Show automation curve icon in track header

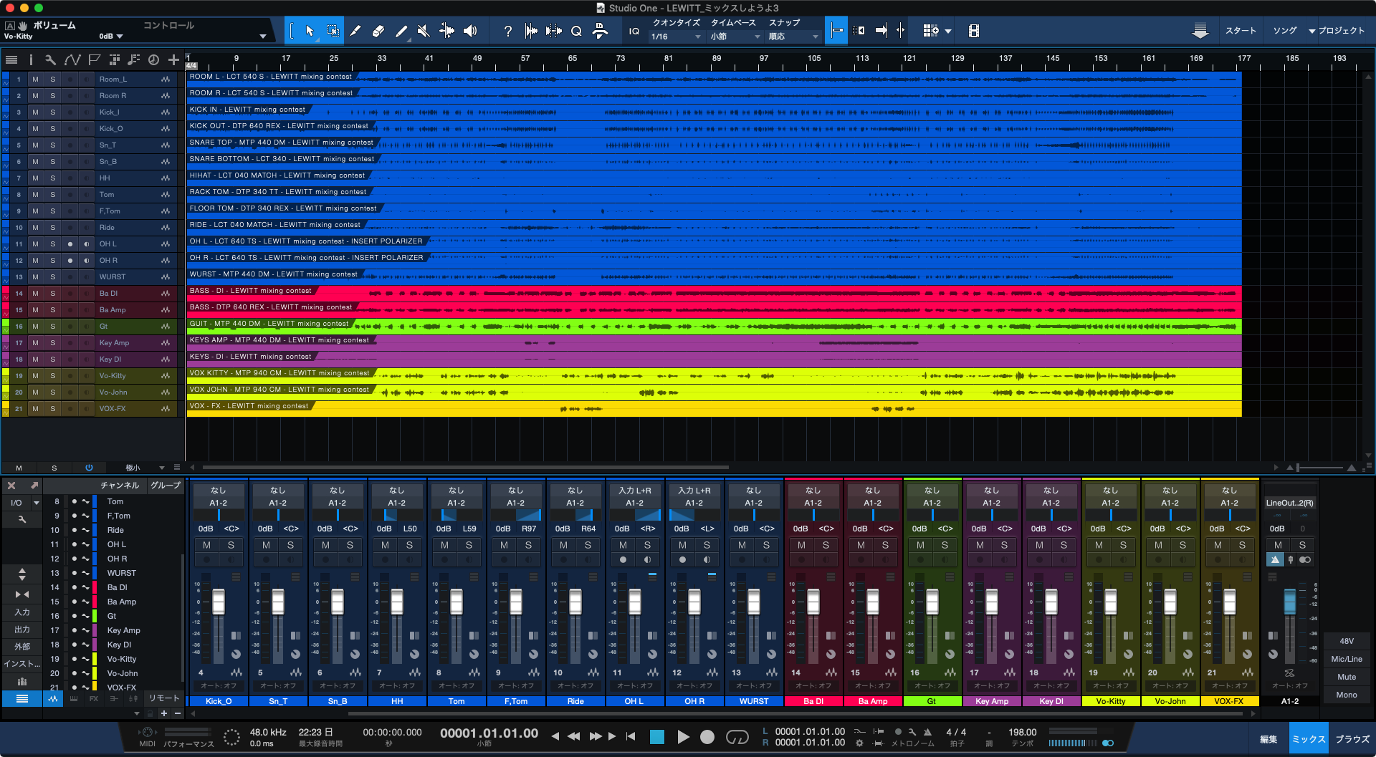(72, 60)
